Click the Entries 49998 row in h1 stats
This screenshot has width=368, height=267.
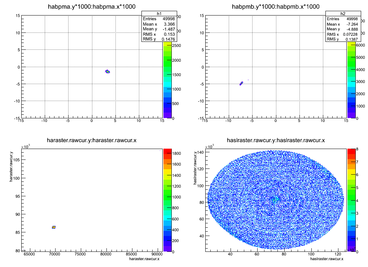click(x=159, y=19)
